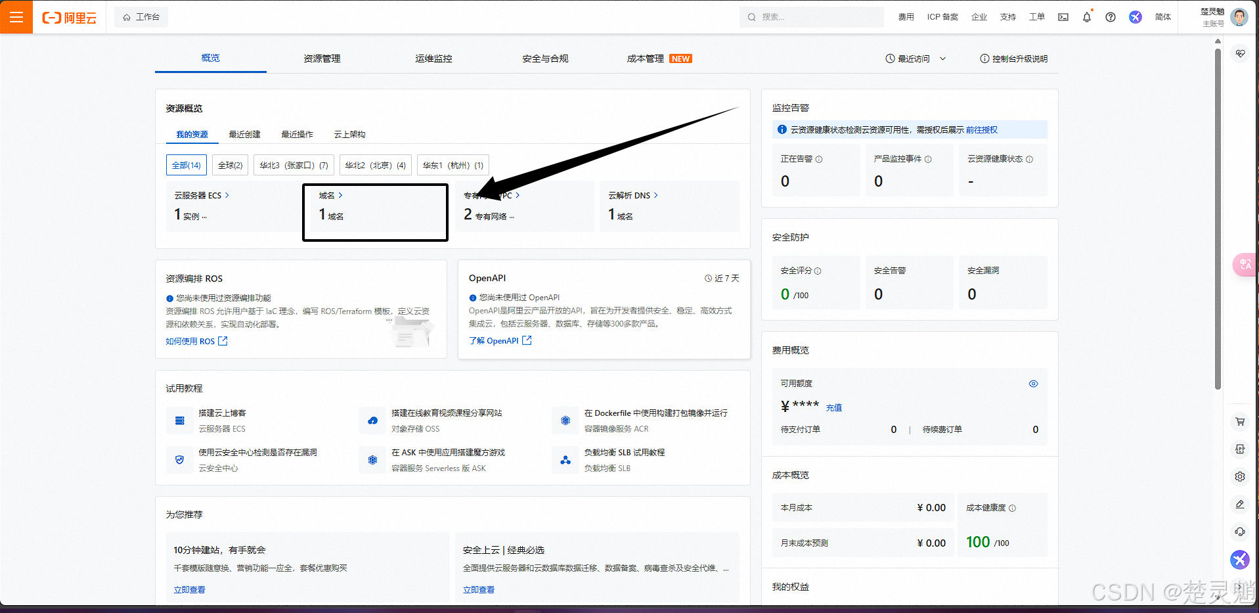Open 负载均衡 SLB 试用教程

(624, 452)
